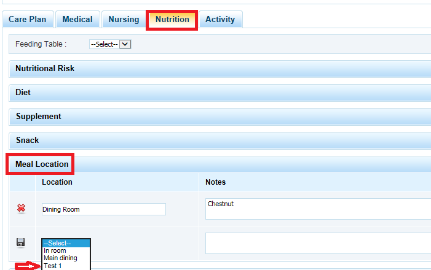Image resolution: width=431 pixels, height=270 pixels.
Task: Pick 'Test 1' in the location list
Action: (53, 266)
